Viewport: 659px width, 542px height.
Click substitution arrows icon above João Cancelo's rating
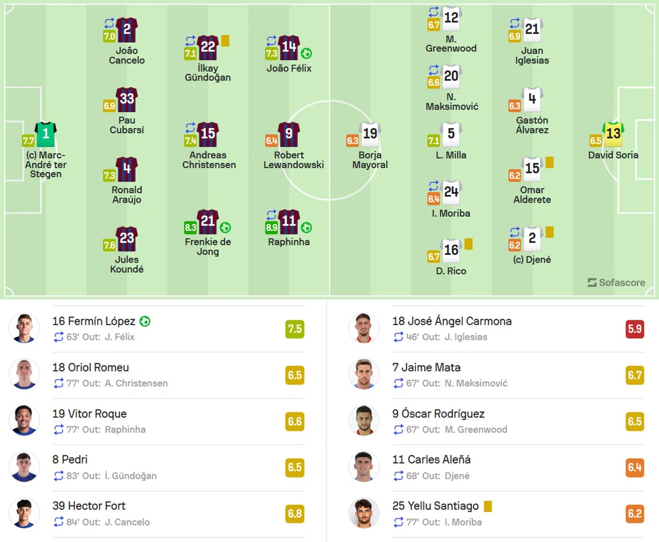pyautogui.click(x=110, y=23)
